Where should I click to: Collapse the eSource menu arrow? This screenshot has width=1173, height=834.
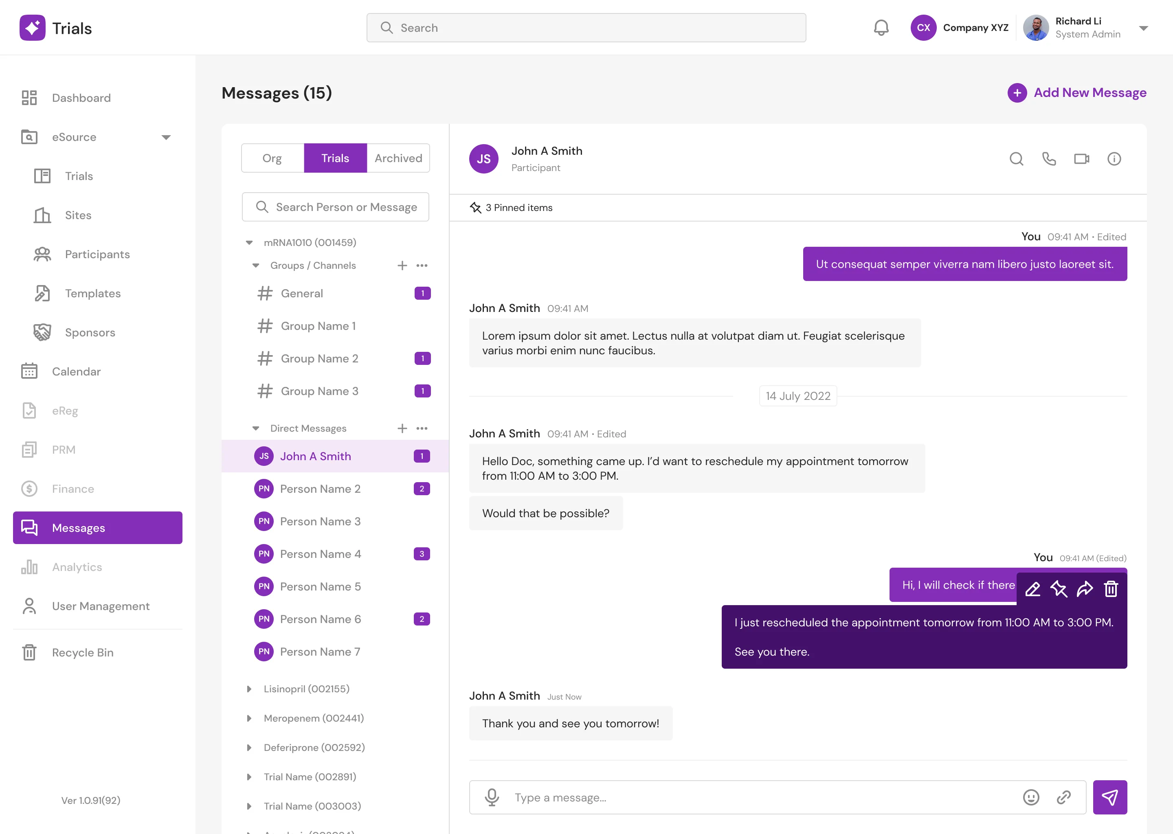(x=166, y=137)
